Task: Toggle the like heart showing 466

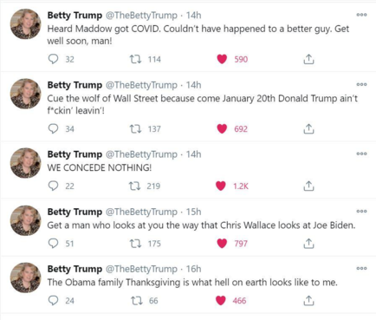Action: pos(221,301)
